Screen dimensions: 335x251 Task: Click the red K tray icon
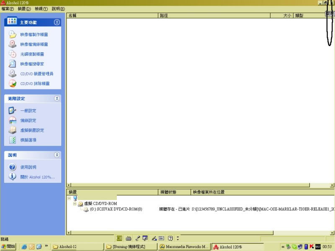(x=312, y=247)
